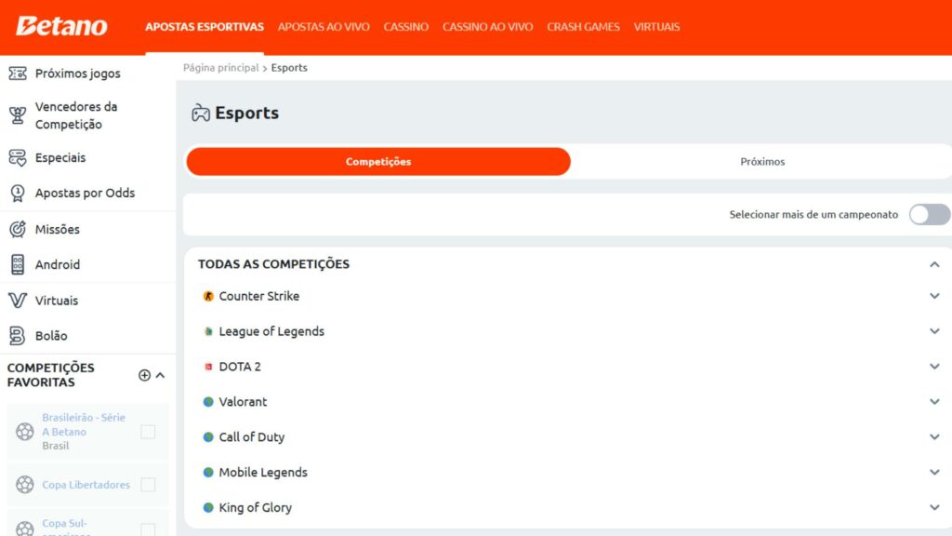Open the Especiais sidebar link
The height and width of the screenshot is (536, 952).
(x=60, y=158)
